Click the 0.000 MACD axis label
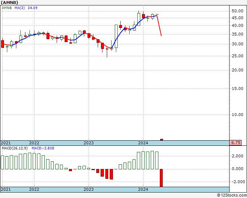 [x=238, y=169]
